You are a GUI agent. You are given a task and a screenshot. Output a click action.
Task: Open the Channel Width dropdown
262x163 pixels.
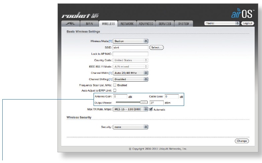point(130,73)
